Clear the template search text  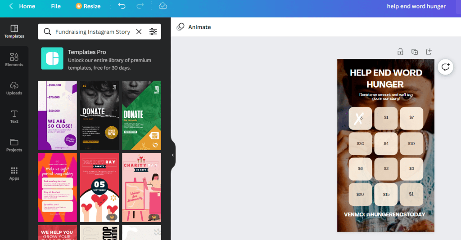click(139, 32)
